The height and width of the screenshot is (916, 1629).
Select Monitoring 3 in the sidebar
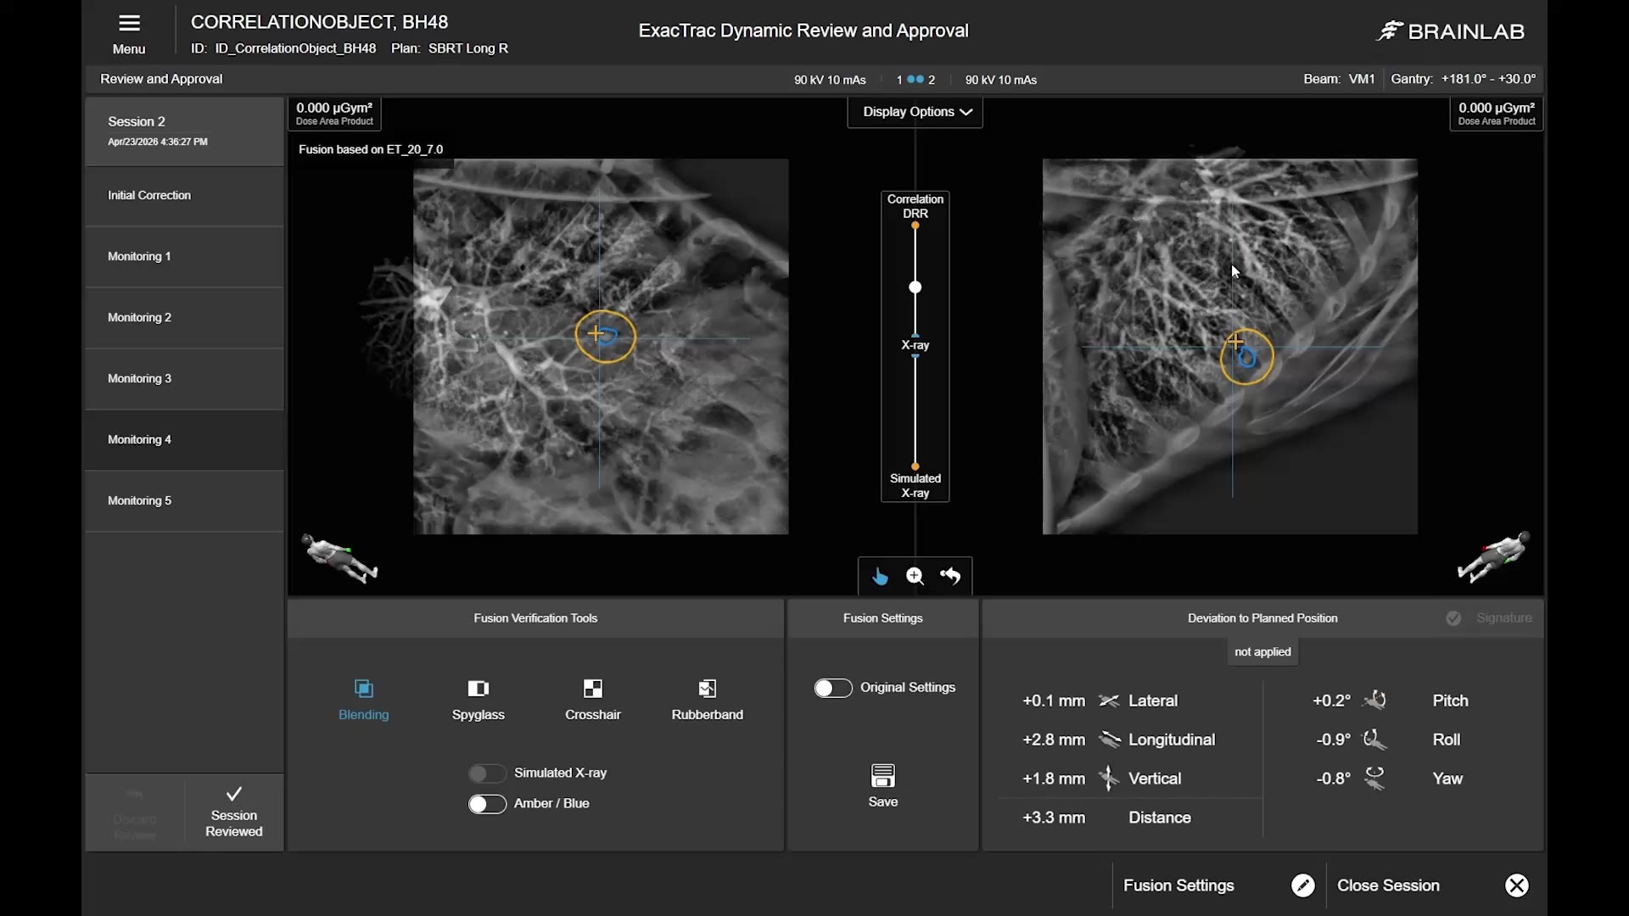[x=184, y=379]
